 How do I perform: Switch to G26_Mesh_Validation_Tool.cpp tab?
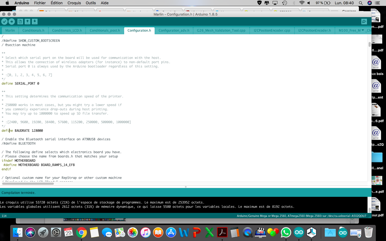click(x=221, y=31)
